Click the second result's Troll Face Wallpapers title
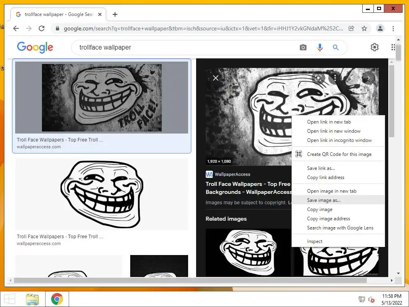 (x=60, y=237)
